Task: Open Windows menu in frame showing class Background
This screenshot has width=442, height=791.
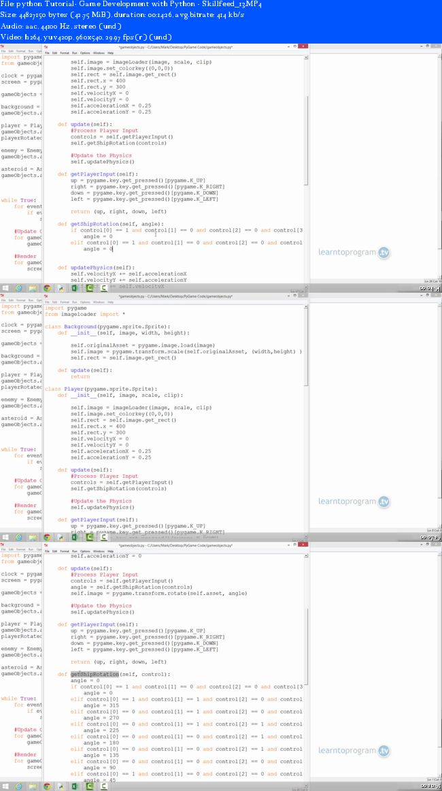Action: click(x=99, y=302)
